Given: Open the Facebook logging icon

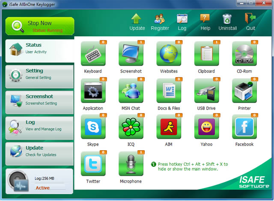Looking at the screenshot, I should [x=244, y=127].
